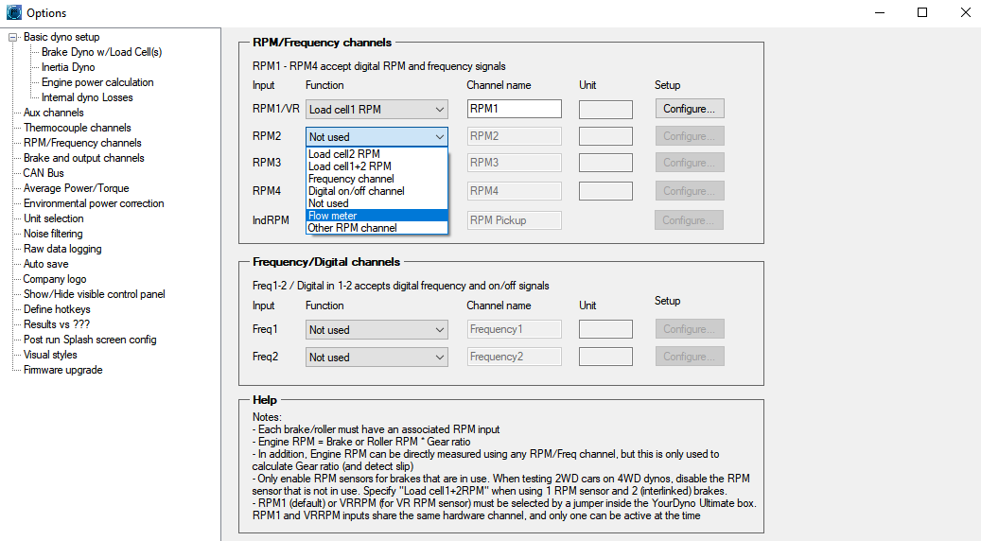The width and height of the screenshot is (981, 541).
Task: Open Firmware upgrade page
Action: coord(63,370)
